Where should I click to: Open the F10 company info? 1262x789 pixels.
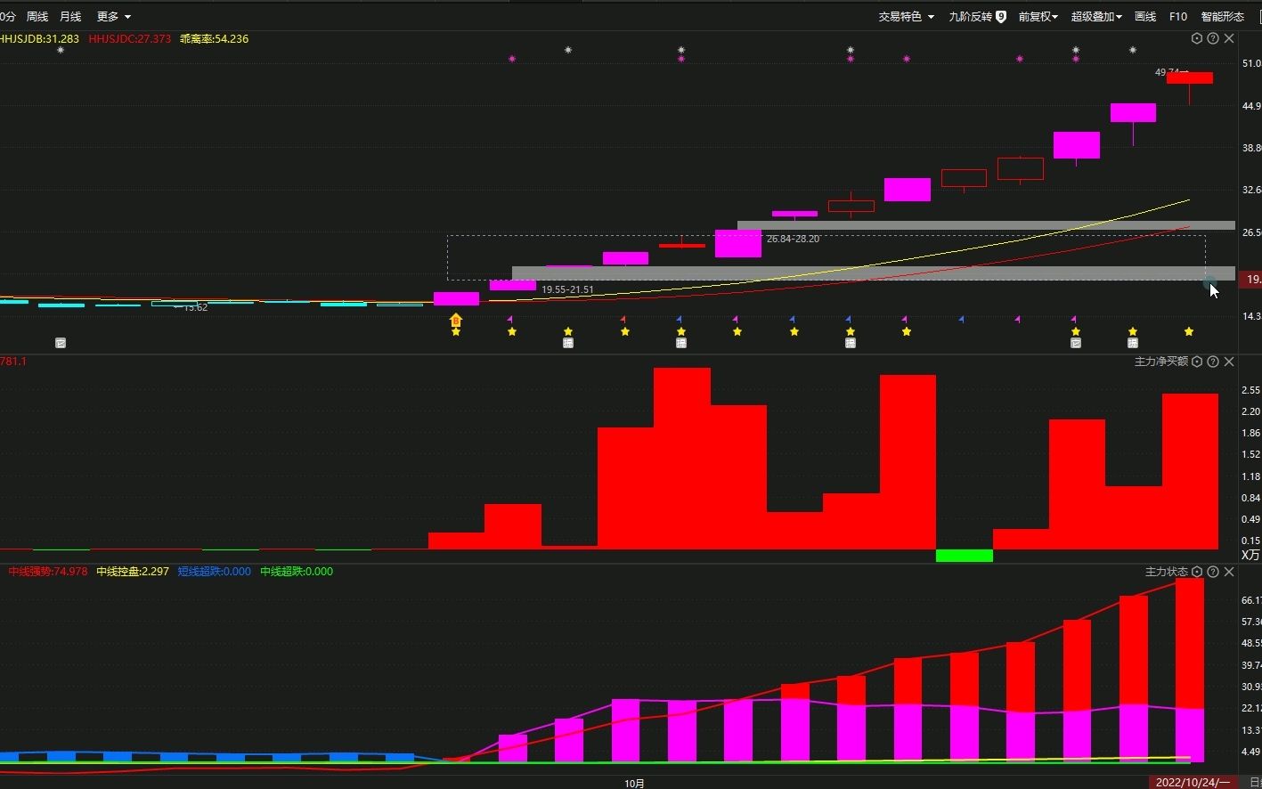tap(1178, 16)
